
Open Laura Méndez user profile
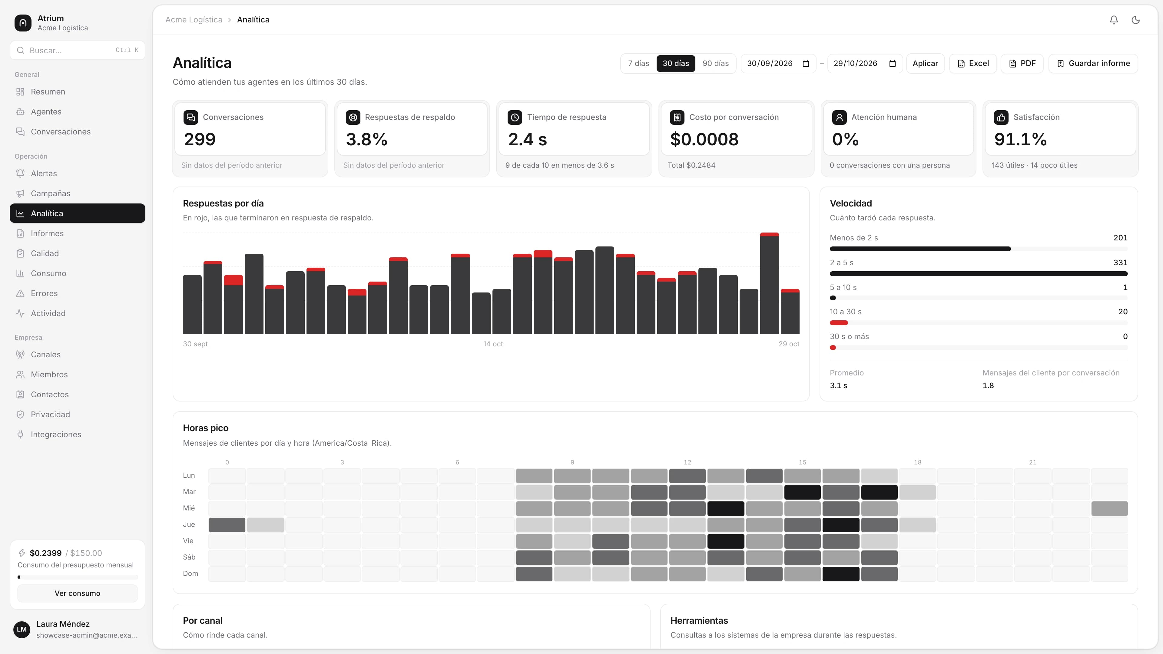77,629
